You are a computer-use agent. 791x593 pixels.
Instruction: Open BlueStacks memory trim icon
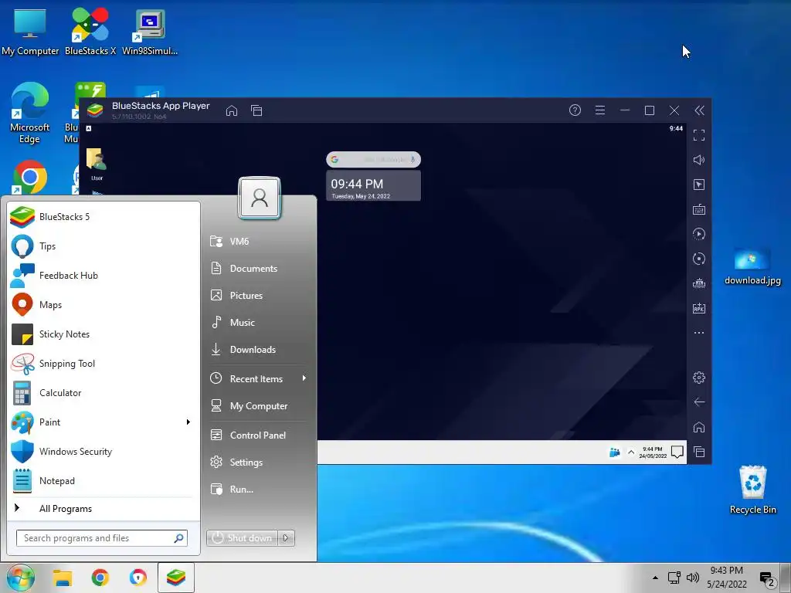698,283
